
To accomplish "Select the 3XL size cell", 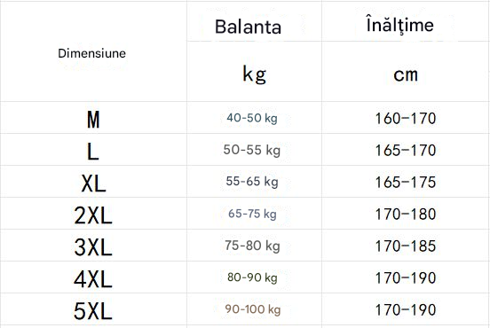I will click(93, 246).
